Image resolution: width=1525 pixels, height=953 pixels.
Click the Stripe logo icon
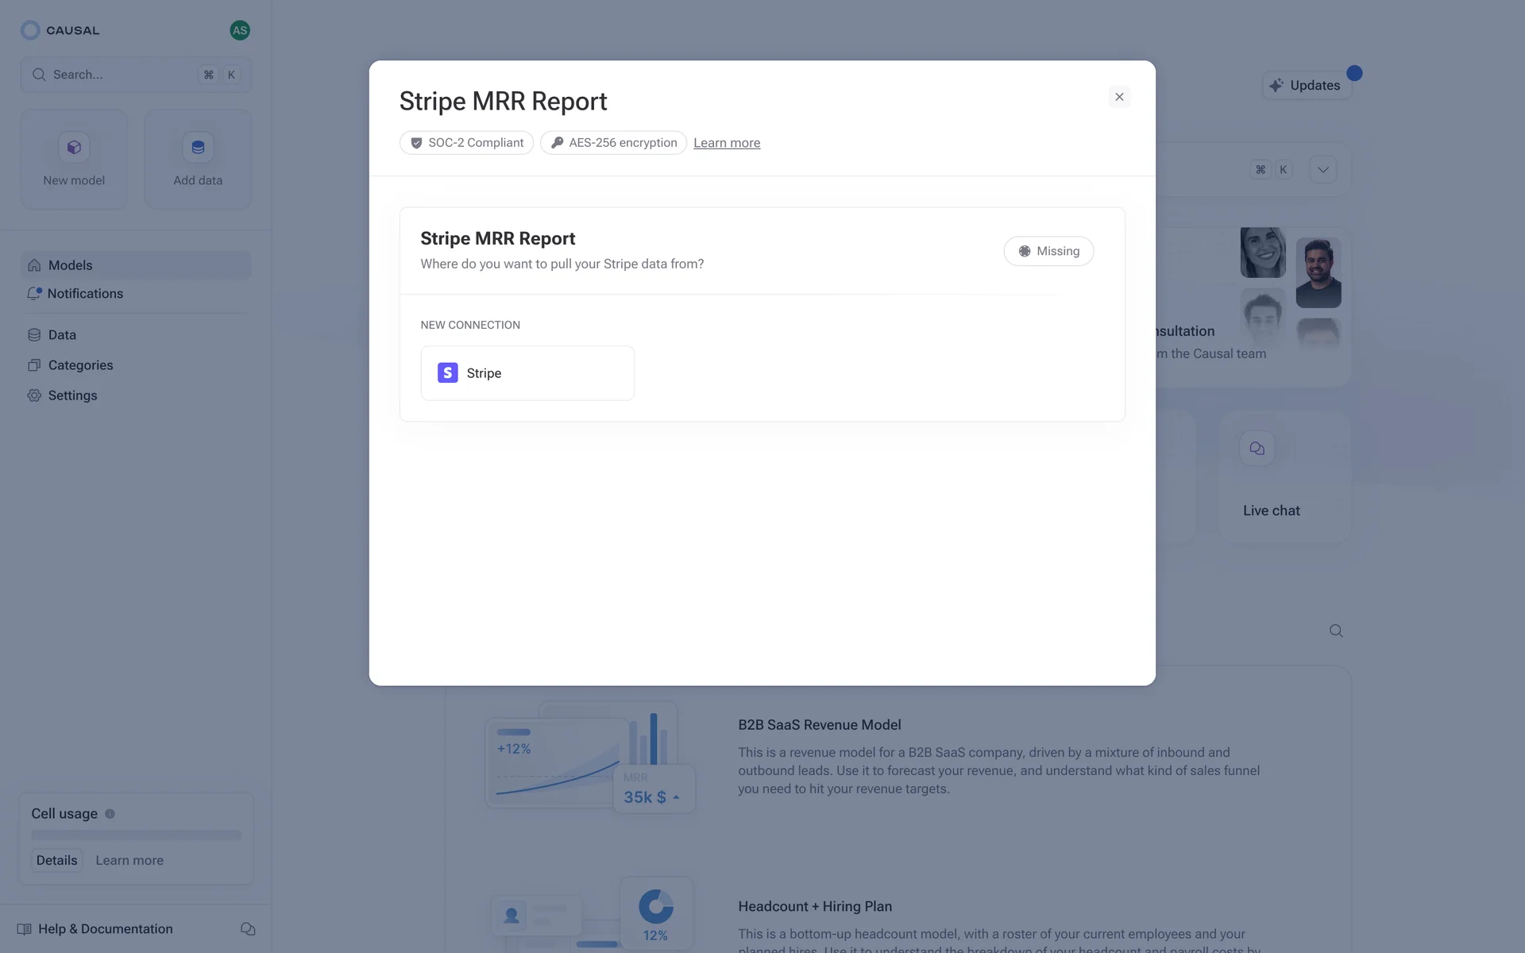[x=447, y=372]
